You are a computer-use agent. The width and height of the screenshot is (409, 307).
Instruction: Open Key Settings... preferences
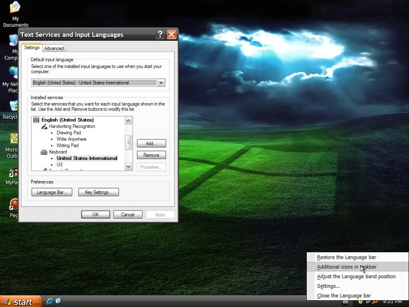(99, 192)
